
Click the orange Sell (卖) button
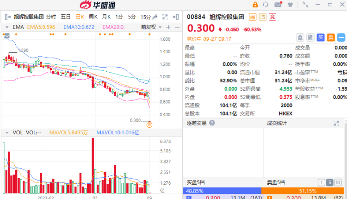(x=331, y=37)
